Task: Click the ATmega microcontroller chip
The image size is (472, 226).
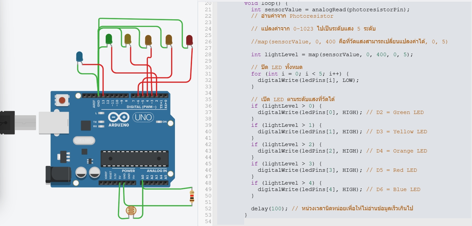Action: click(x=134, y=159)
